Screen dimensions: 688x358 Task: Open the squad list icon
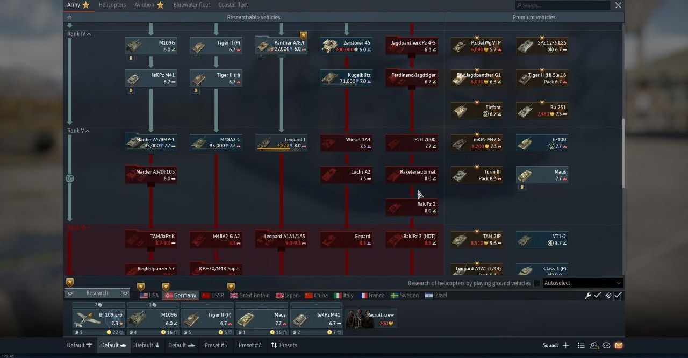click(x=580, y=345)
